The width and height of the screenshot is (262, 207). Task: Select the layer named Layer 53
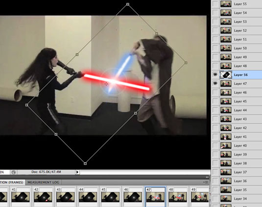tap(240, 22)
